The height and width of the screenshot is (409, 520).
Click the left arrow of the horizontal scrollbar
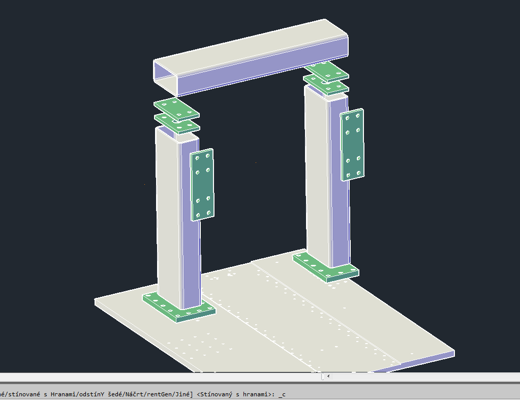tap(328, 377)
